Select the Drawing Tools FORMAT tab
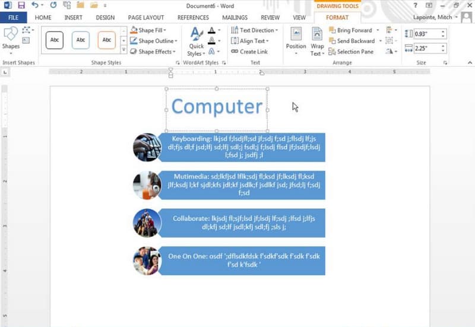The image size is (475, 327). pyautogui.click(x=337, y=18)
